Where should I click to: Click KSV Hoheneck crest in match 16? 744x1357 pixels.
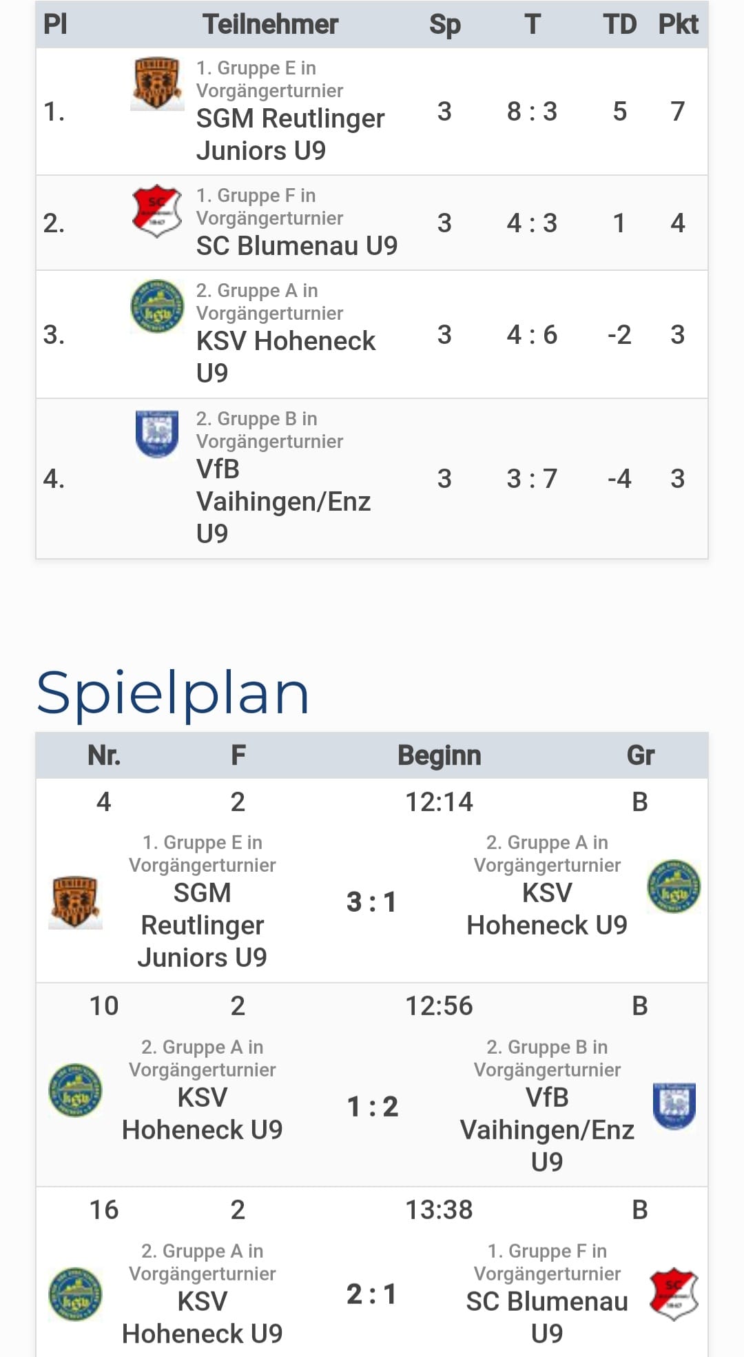pyautogui.click(x=75, y=1294)
